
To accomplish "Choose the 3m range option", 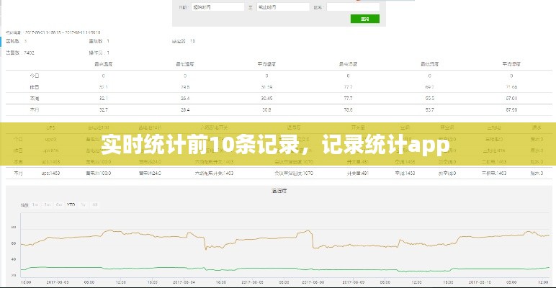I will [x=48, y=204].
